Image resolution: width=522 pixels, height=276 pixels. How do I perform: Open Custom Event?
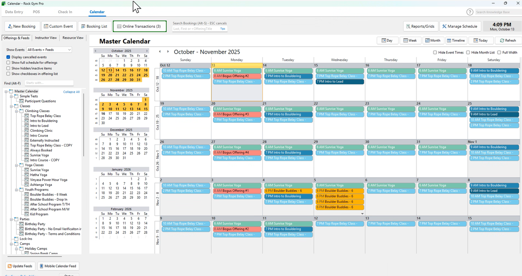pyautogui.click(x=59, y=26)
